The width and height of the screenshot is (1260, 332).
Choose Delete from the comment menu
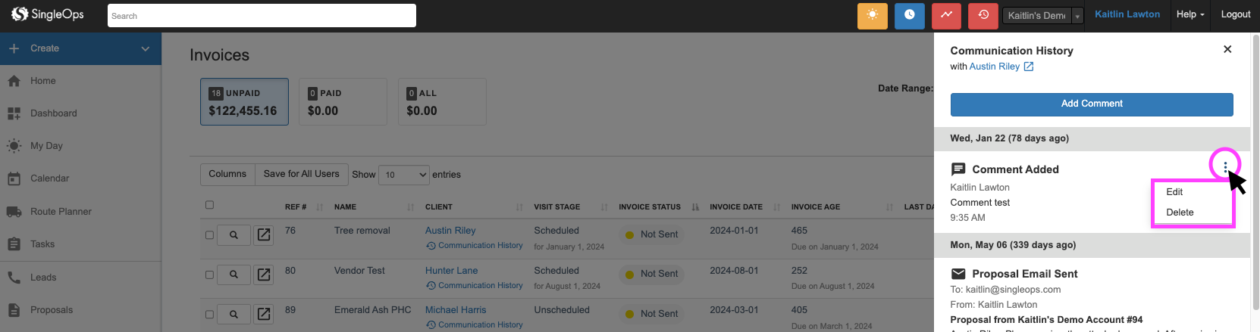coord(1180,213)
